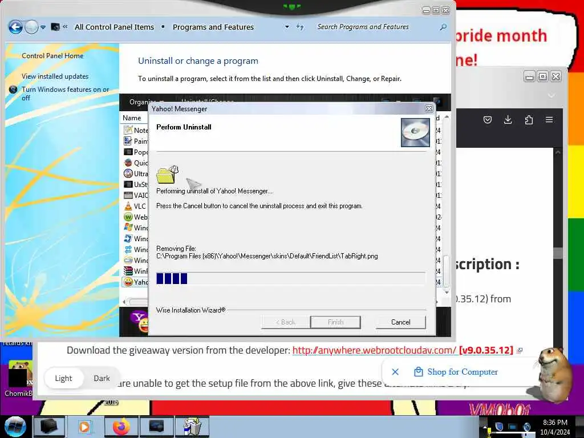Switch page theme to Light
The height and width of the screenshot is (438, 584).
tap(63, 378)
